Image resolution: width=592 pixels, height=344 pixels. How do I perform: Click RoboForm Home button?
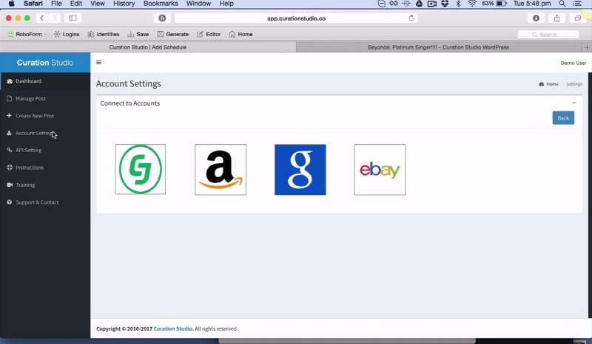240,34
